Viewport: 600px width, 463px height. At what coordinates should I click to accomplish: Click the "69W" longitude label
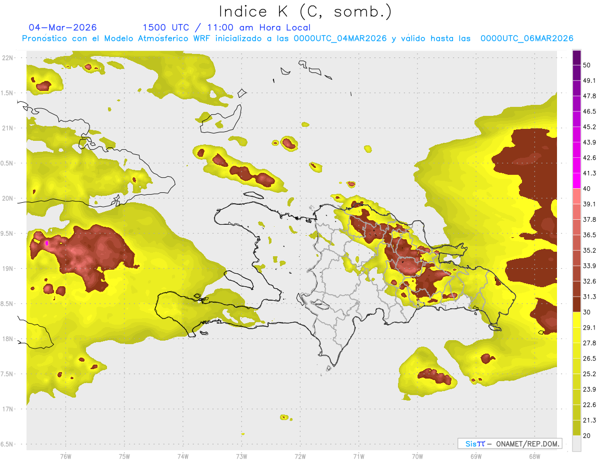coord(476,457)
